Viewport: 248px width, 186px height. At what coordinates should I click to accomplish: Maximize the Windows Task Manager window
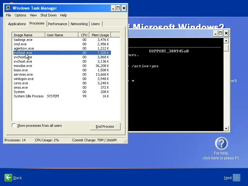[x=118, y=8]
